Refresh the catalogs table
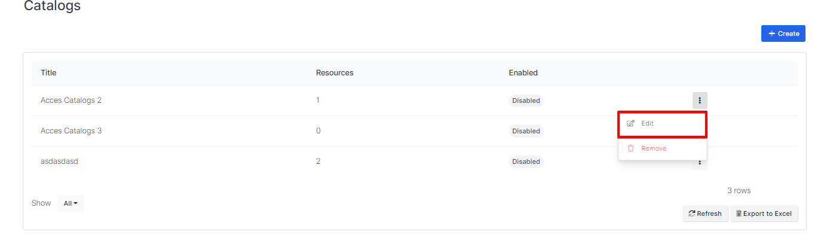This screenshot has width=833, height=244. click(x=705, y=213)
